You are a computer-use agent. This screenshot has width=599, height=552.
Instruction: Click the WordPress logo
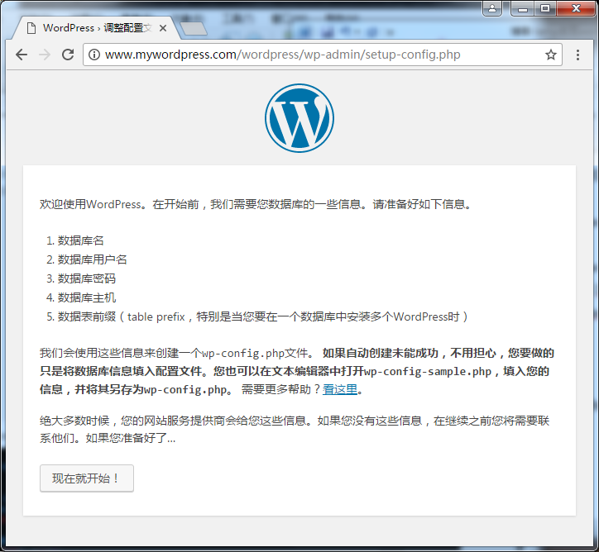299,118
